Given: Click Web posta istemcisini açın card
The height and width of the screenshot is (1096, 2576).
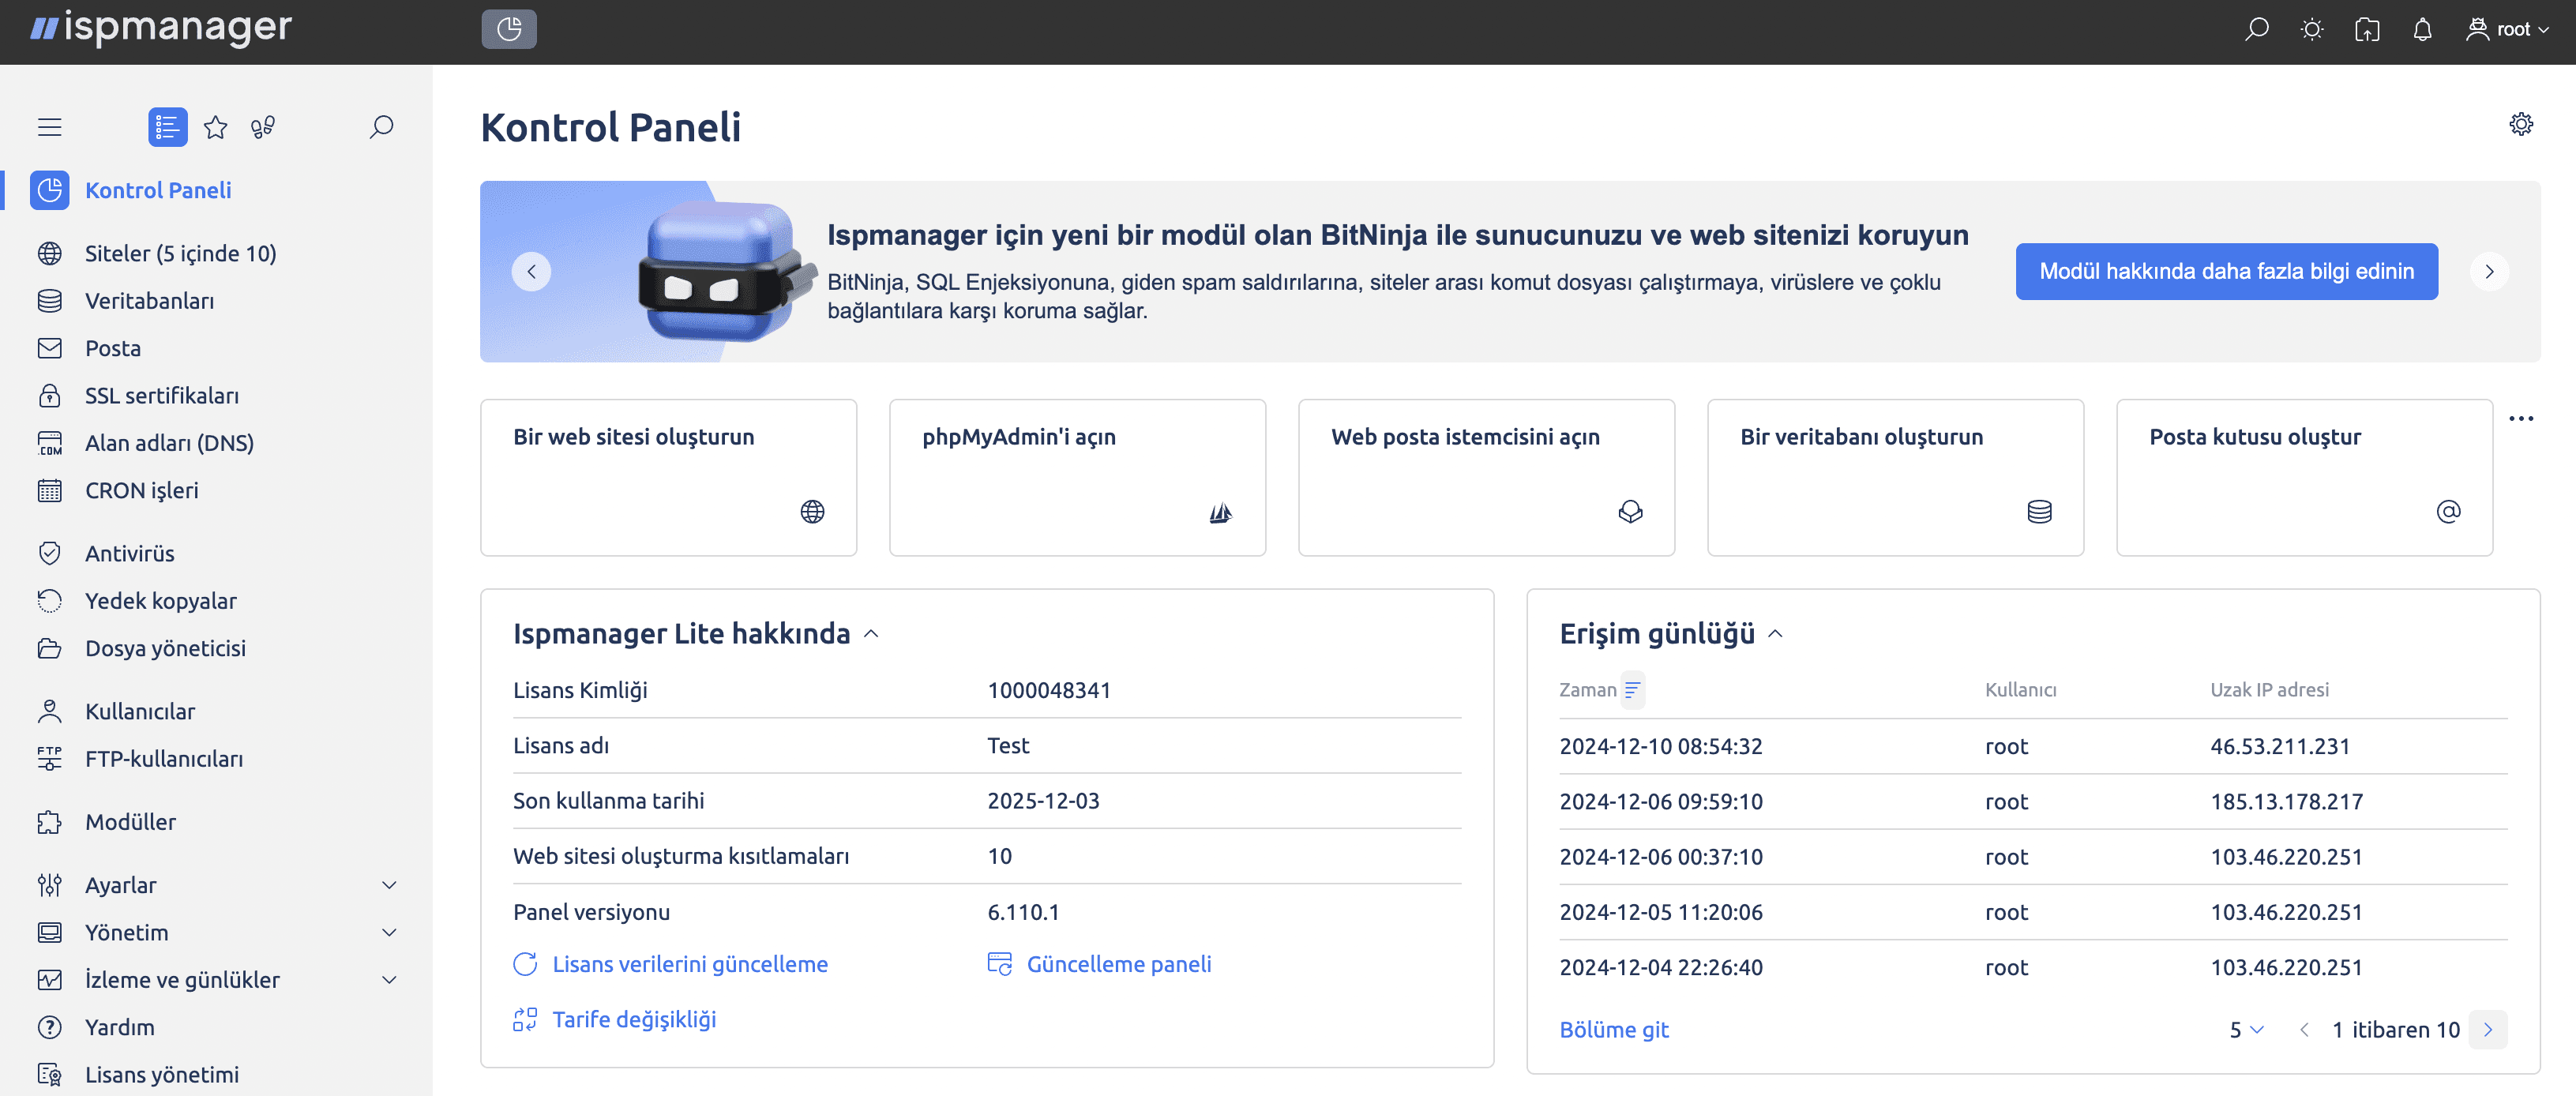Looking at the screenshot, I should point(1487,478).
